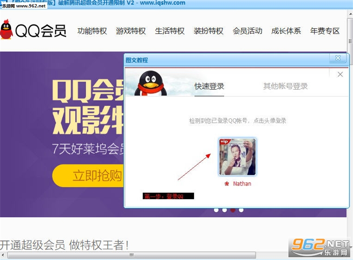This screenshot has height=260, width=353.
Task: Select the fourth banner carousel dot
Action: point(241,210)
